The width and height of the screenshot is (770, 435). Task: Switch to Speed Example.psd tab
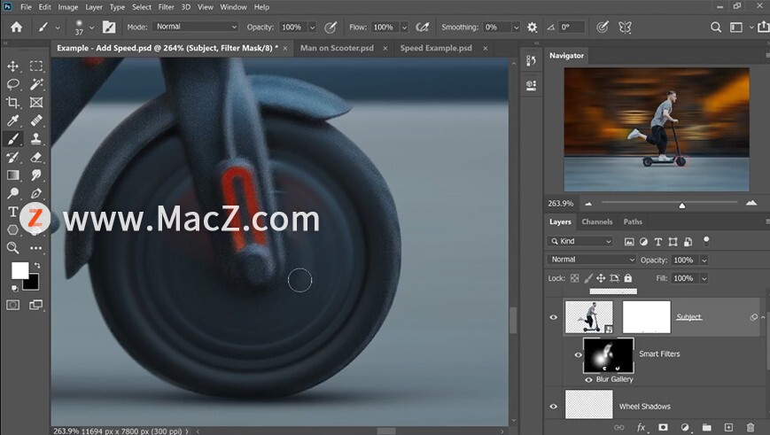click(436, 48)
